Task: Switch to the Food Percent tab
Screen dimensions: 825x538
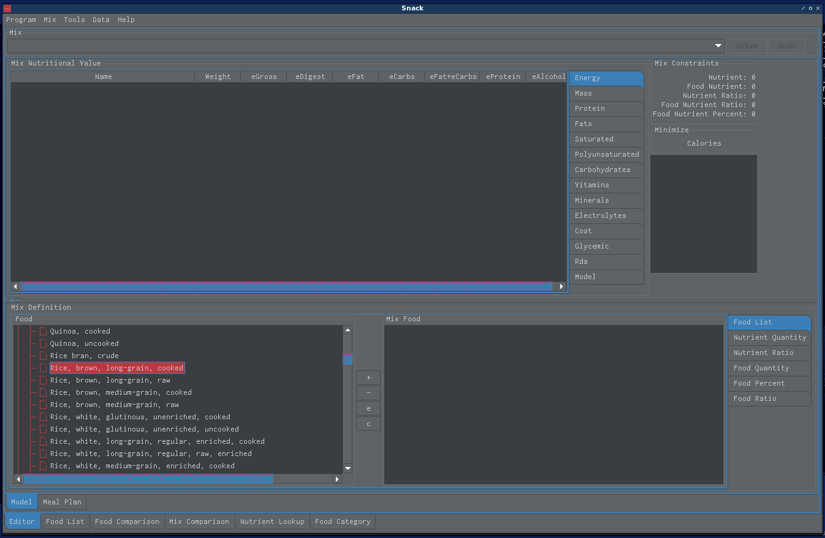Action: (769, 383)
